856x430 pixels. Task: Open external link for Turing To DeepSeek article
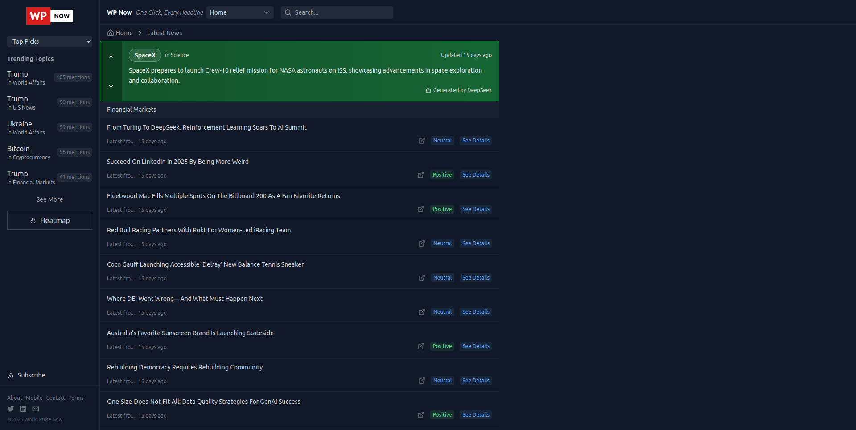click(x=421, y=141)
